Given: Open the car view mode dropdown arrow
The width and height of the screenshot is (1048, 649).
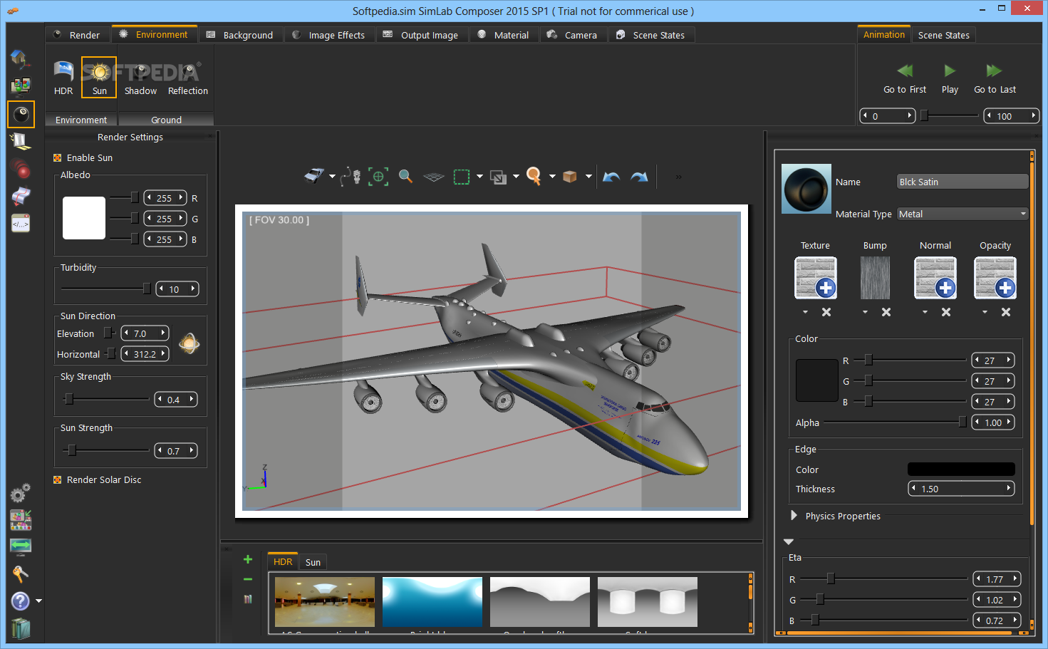Looking at the screenshot, I should tap(332, 176).
